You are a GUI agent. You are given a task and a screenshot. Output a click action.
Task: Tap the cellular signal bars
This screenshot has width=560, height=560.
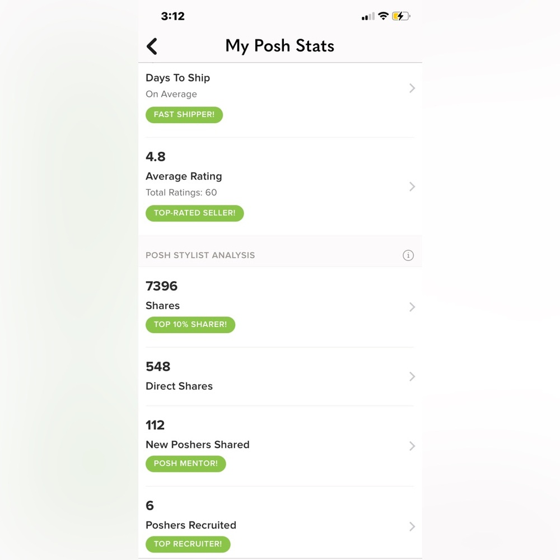tap(368, 17)
